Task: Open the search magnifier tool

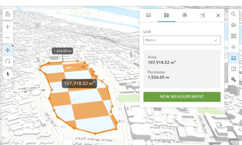Action: tap(233, 14)
